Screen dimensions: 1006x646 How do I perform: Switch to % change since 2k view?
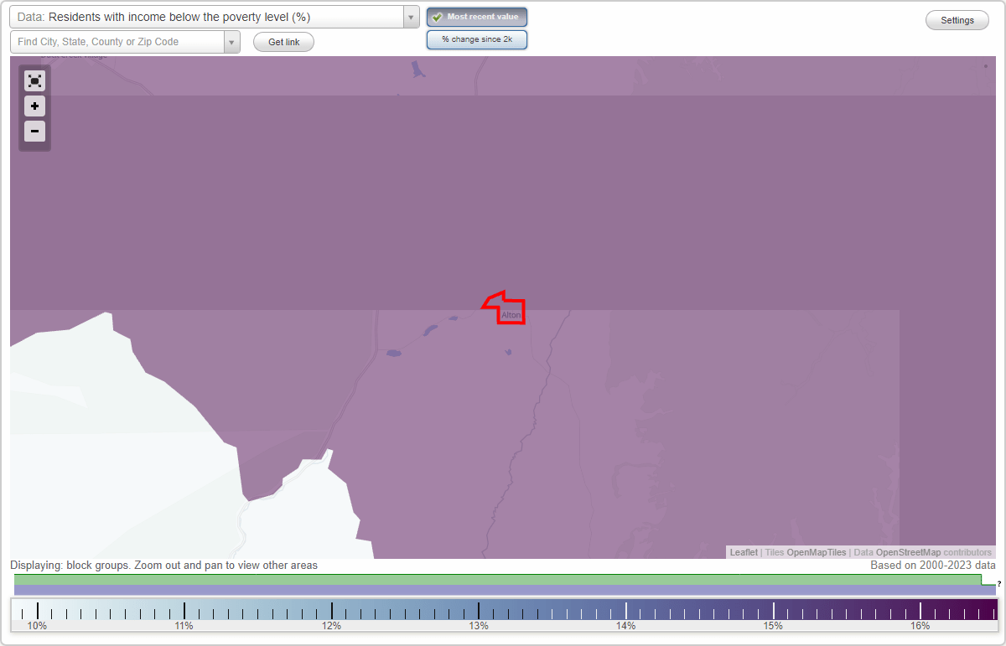click(476, 39)
